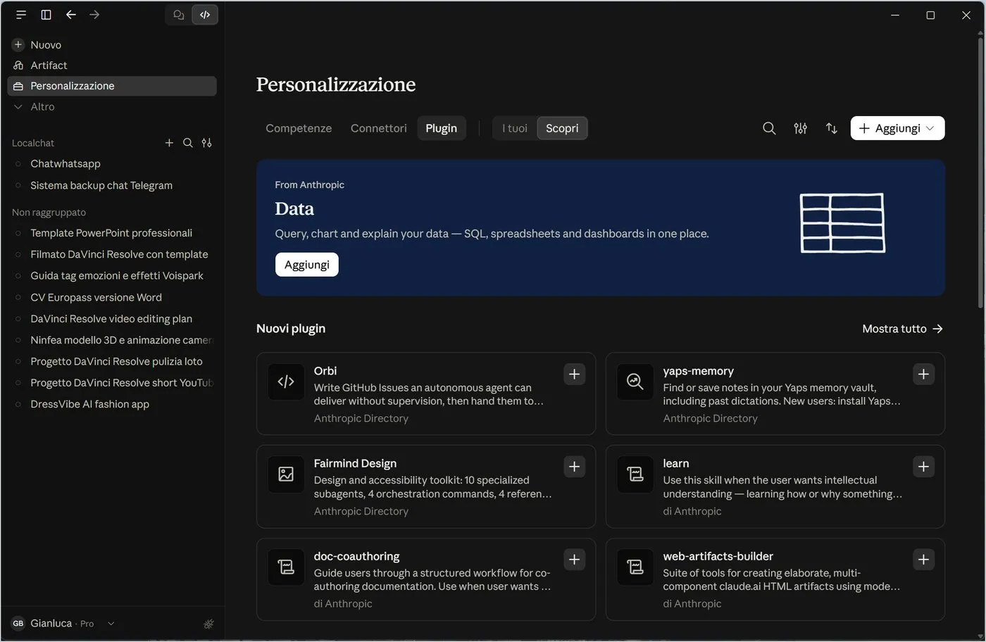Open the Orbi plugin card title
Viewport: 986px width, 642px height.
(x=325, y=371)
